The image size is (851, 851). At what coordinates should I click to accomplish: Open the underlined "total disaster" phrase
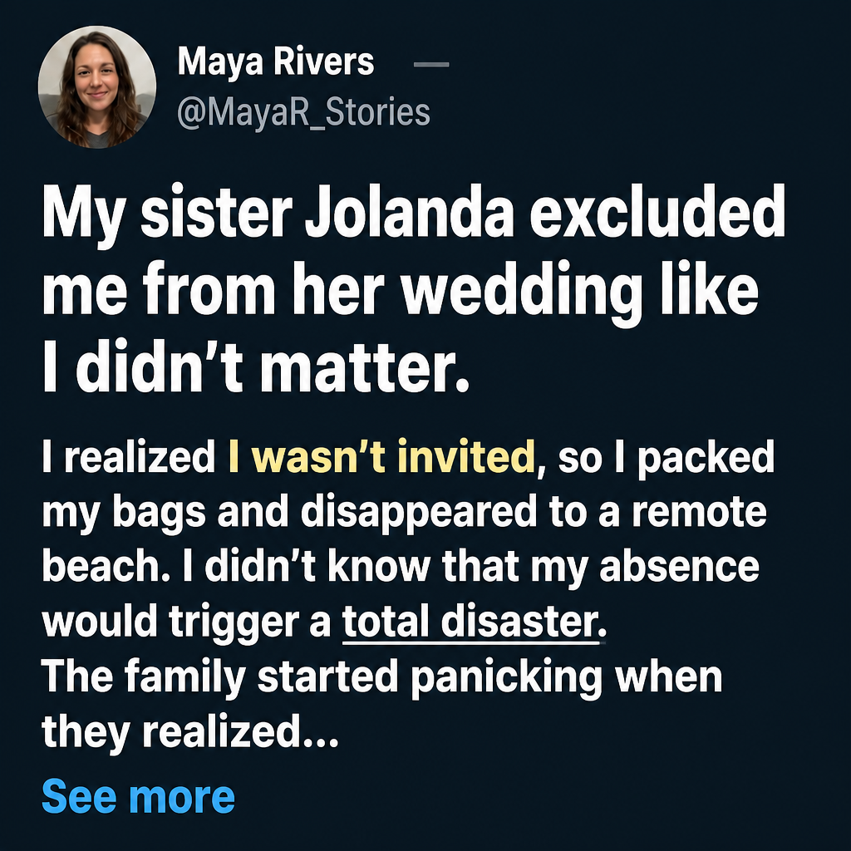[475, 622]
